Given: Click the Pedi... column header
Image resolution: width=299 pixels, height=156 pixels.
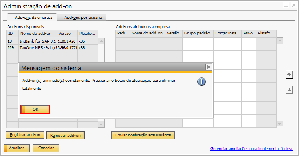Looking at the screenshot, I should 123,33.
